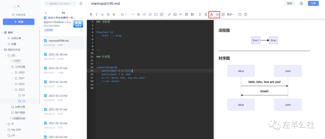
Task: Insert a math formula (sigma)
Action: [x=200, y=14]
